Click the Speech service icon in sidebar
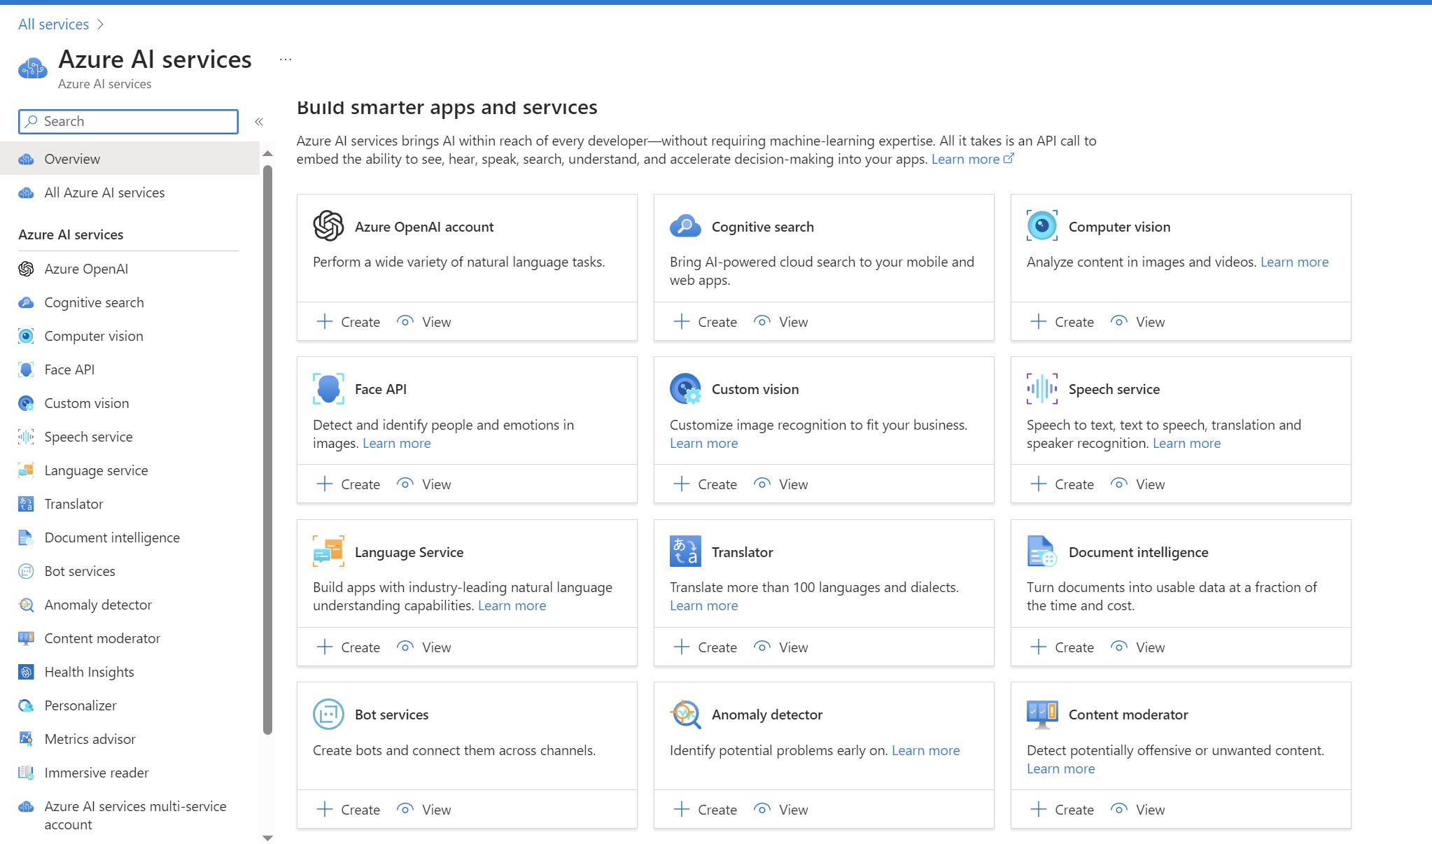Screen dimensions: 1432x844 (26, 436)
